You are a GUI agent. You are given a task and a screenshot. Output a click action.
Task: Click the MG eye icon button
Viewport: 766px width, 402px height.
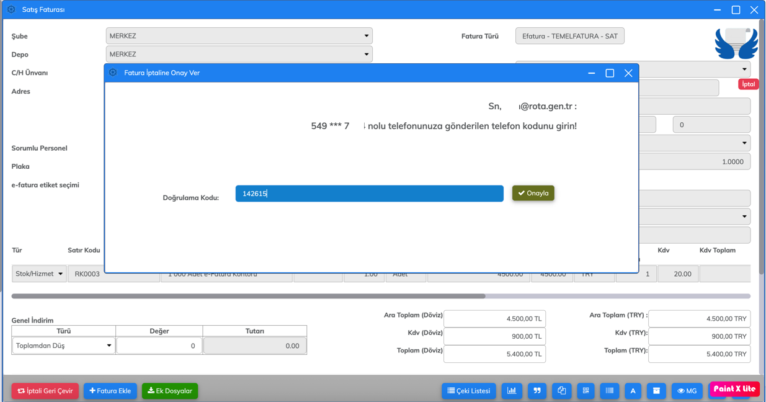[x=687, y=391]
